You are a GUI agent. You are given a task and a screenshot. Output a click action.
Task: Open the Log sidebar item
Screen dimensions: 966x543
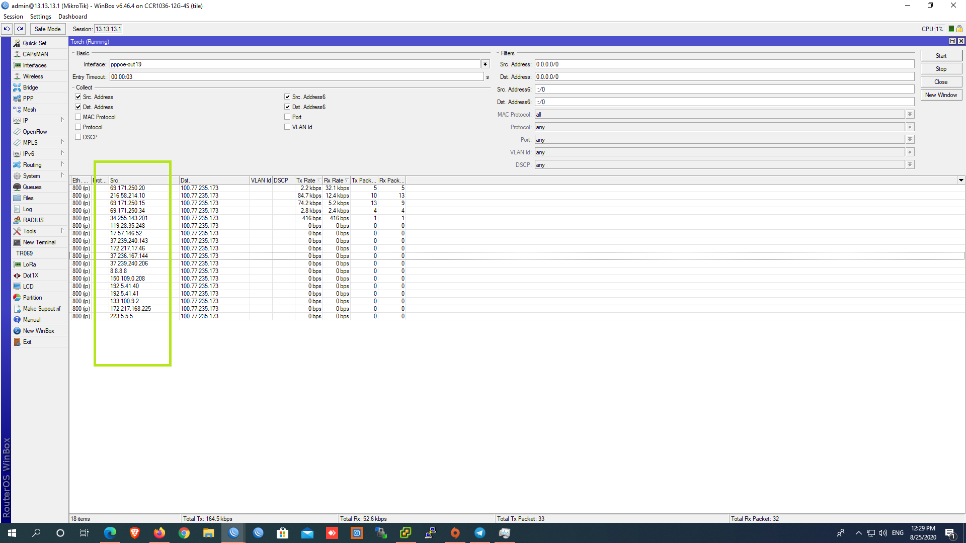pos(27,209)
